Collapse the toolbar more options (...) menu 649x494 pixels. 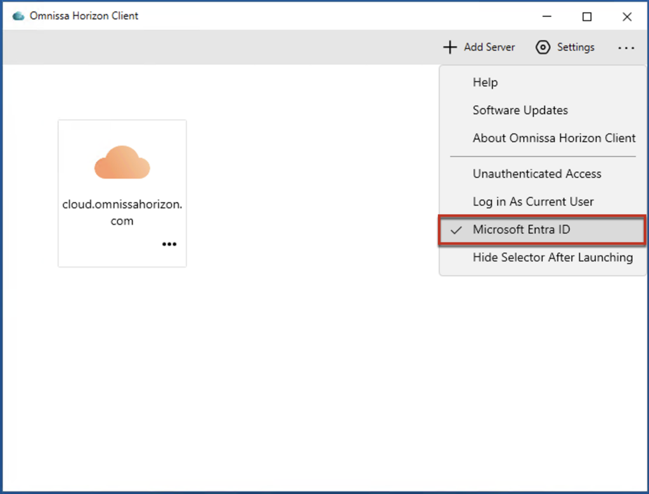click(626, 47)
